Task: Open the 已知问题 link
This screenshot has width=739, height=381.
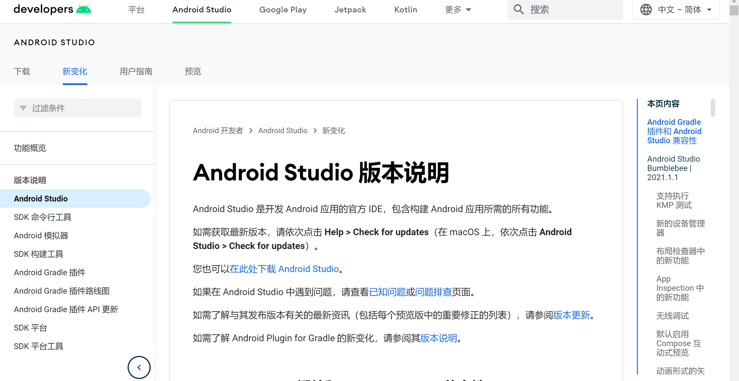Action: [x=387, y=292]
